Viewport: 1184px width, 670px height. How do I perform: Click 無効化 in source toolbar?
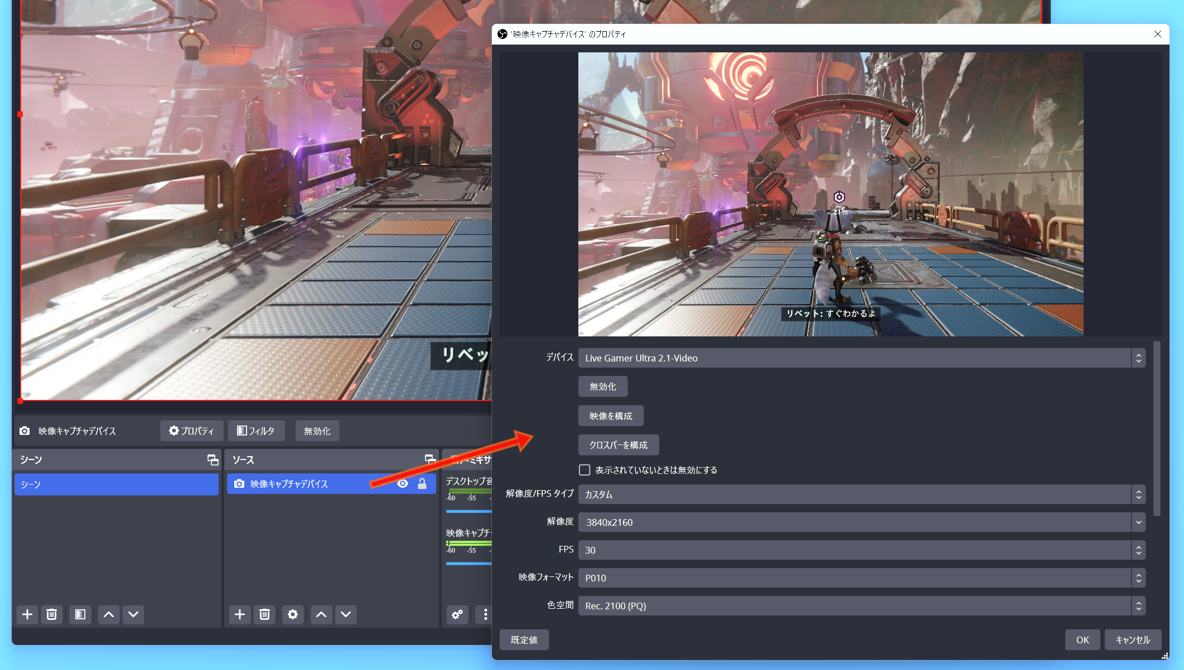(x=317, y=431)
